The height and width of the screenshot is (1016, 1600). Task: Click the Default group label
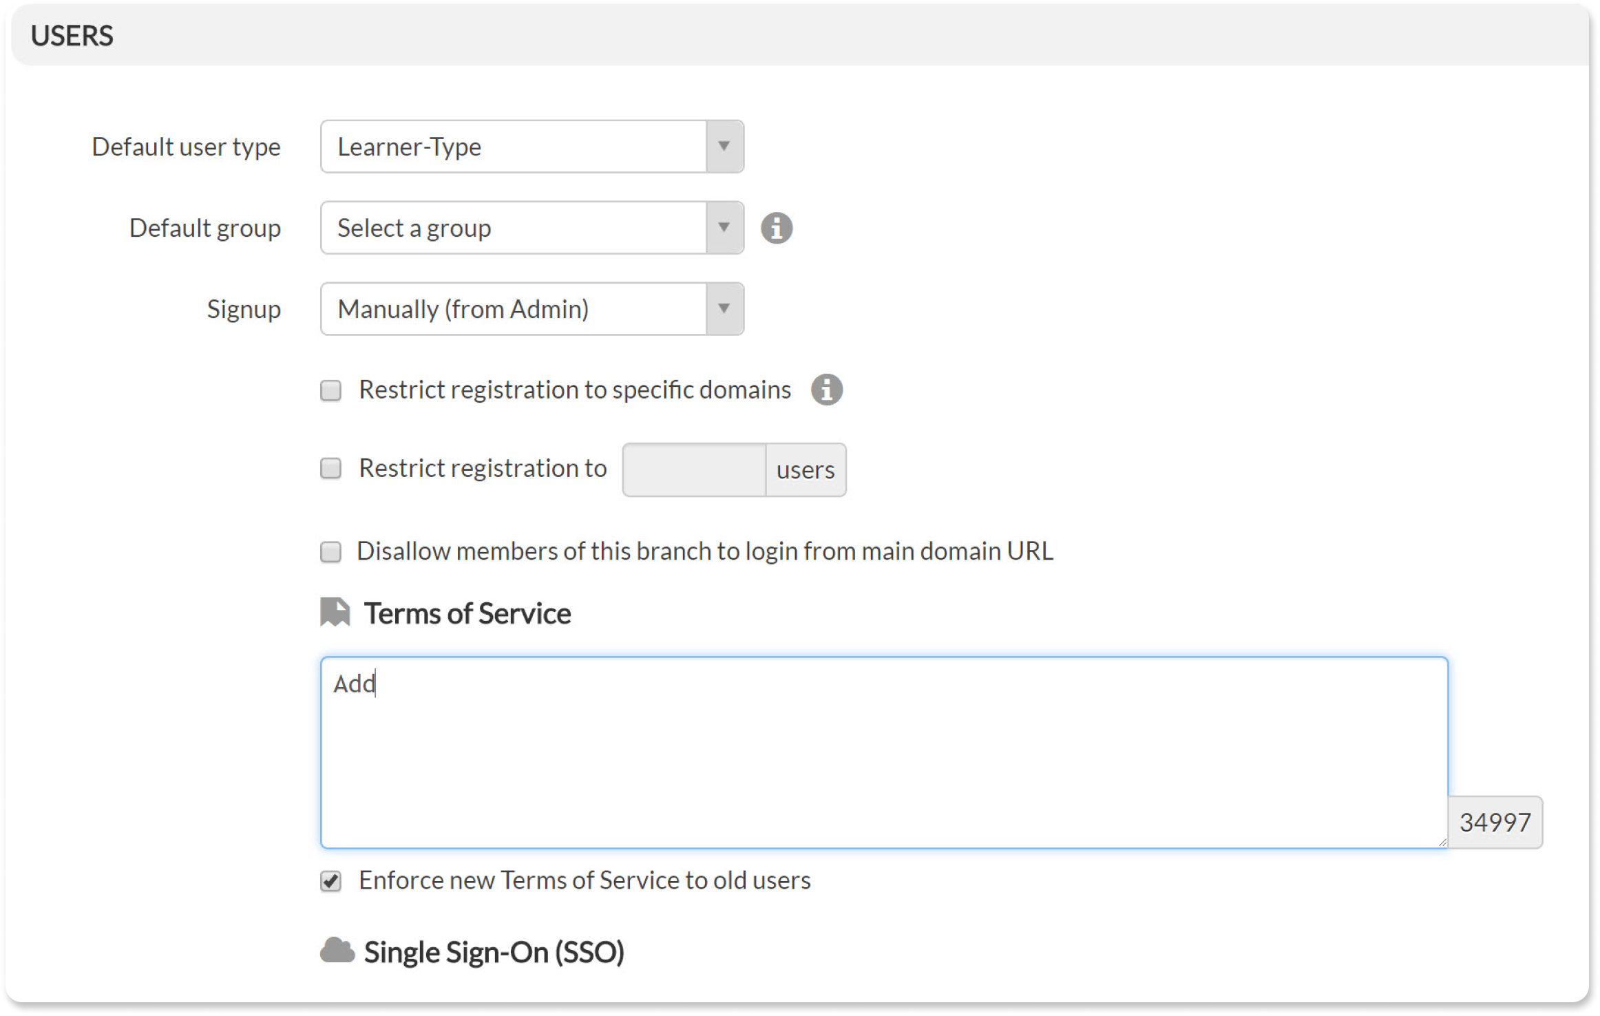[x=205, y=229]
